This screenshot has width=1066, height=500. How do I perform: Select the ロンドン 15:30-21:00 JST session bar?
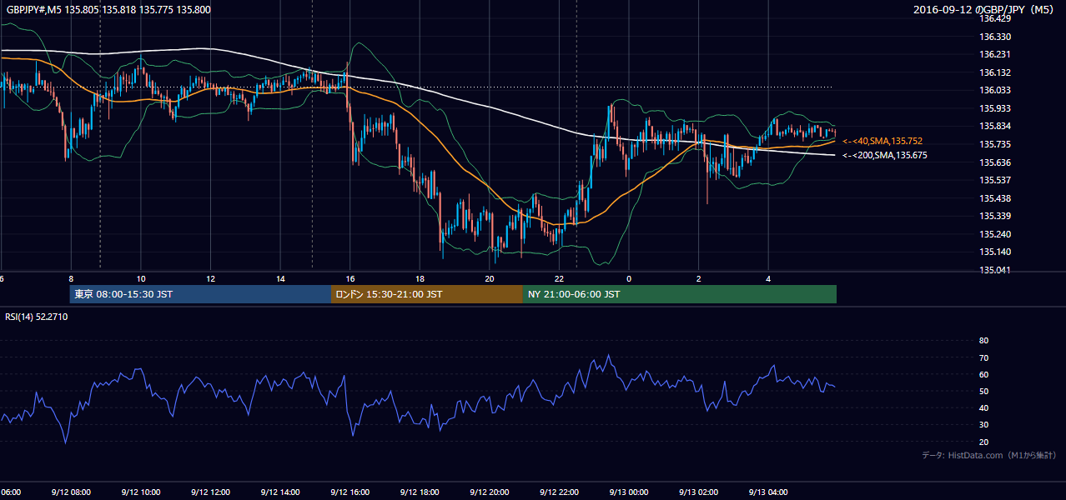(x=427, y=294)
